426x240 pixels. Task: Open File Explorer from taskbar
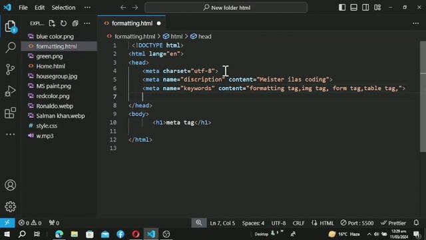(x=74, y=234)
